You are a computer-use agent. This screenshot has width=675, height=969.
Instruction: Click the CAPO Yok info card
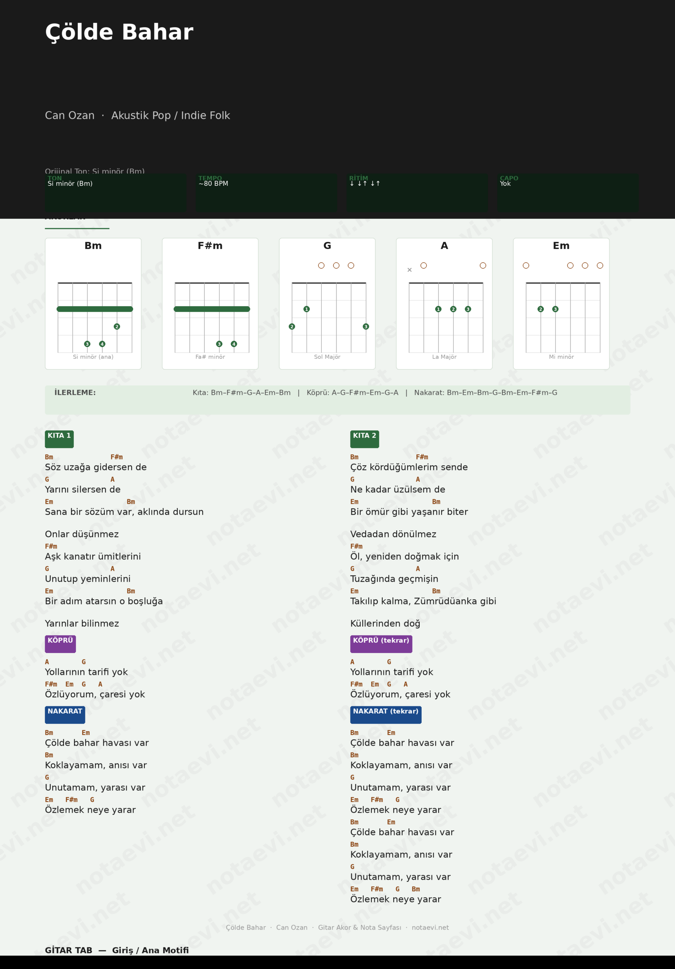coord(568,193)
